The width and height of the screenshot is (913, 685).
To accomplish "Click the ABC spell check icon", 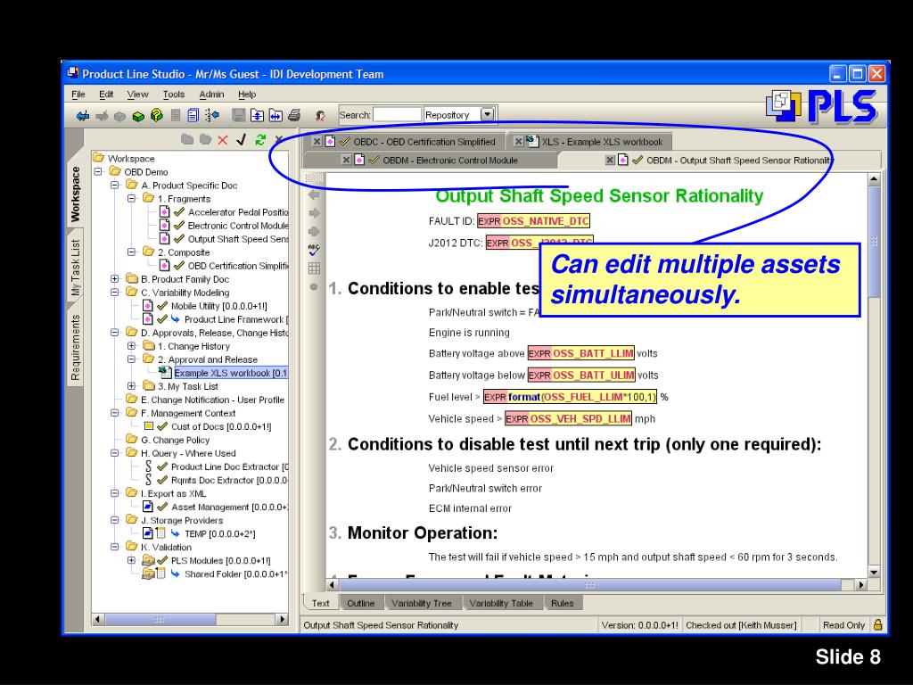I will click(314, 250).
